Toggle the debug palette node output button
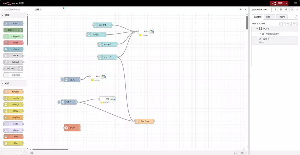The image size is (300, 155). pyautogui.click(x=21, y=30)
